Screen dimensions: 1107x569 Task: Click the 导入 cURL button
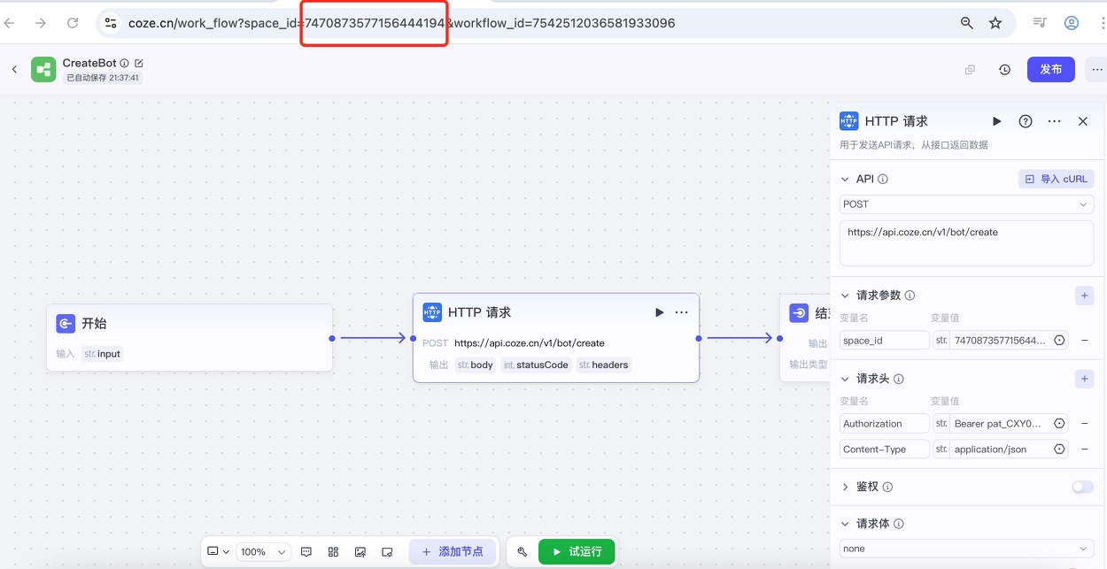(x=1056, y=179)
